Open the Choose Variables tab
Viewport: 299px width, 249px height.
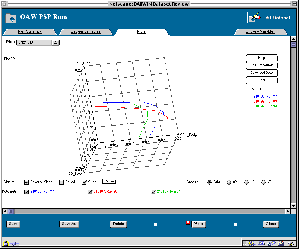[x=260, y=32]
